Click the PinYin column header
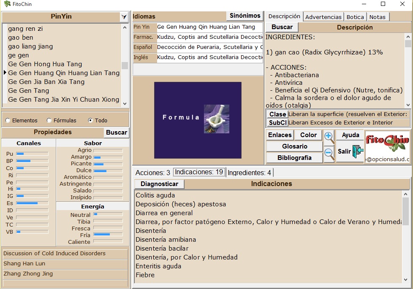Screen dimensions: 413x289 click(61, 16)
